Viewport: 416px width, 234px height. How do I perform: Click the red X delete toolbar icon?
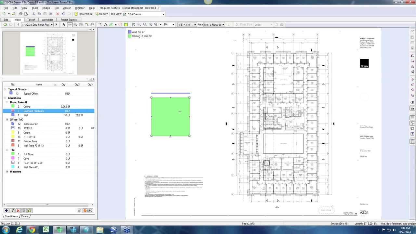tap(58, 14)
